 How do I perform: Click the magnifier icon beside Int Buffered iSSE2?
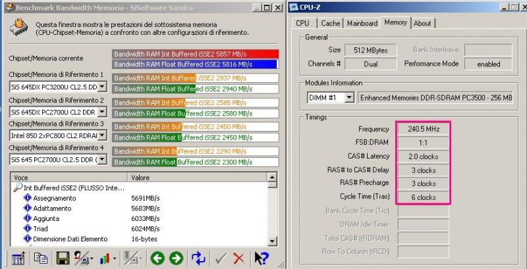(18, 187)
